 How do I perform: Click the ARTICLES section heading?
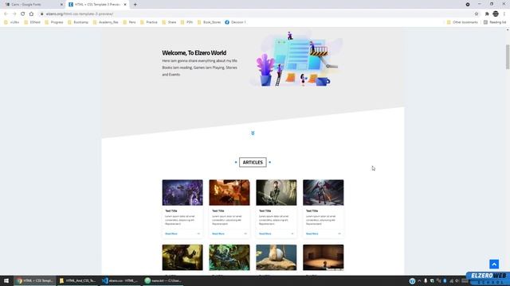253,162
